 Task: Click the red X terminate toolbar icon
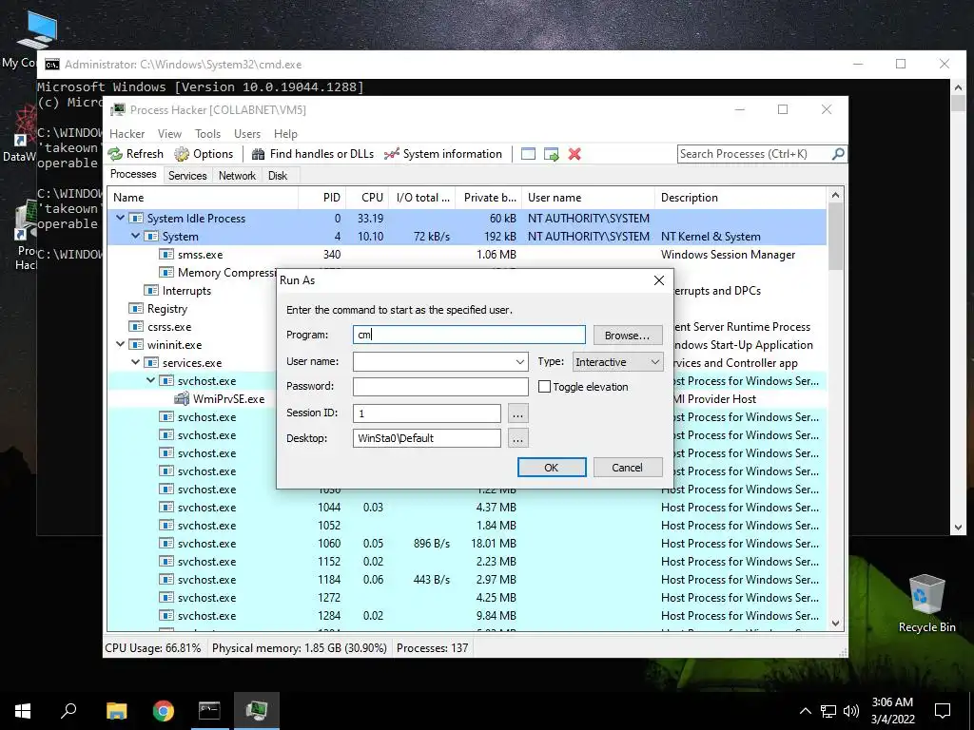(575, 154)
